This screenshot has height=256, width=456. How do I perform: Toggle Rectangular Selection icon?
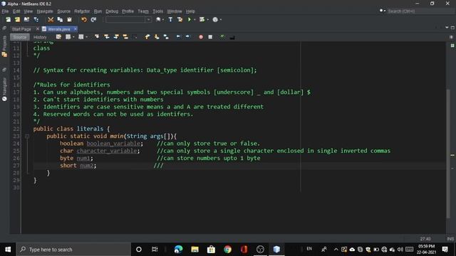[x=135, y=37]
